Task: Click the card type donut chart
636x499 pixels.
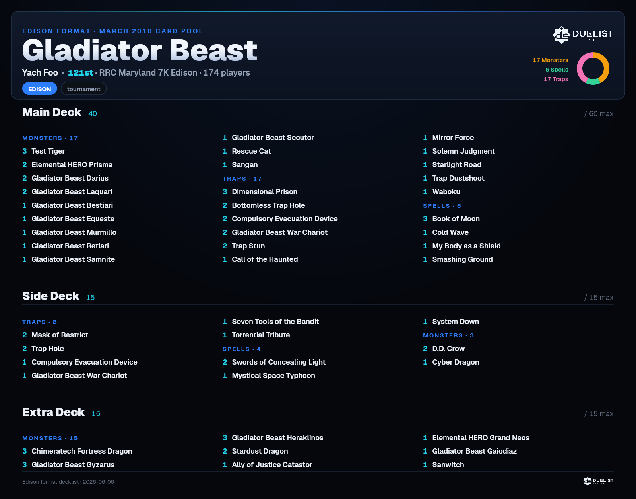Action: click(593, 68)
